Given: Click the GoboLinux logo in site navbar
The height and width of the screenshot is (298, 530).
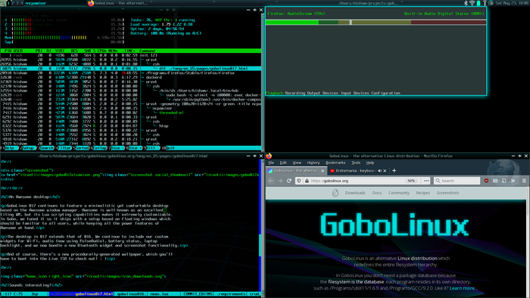Looking at the screenshot, I should tap(335, 193).
